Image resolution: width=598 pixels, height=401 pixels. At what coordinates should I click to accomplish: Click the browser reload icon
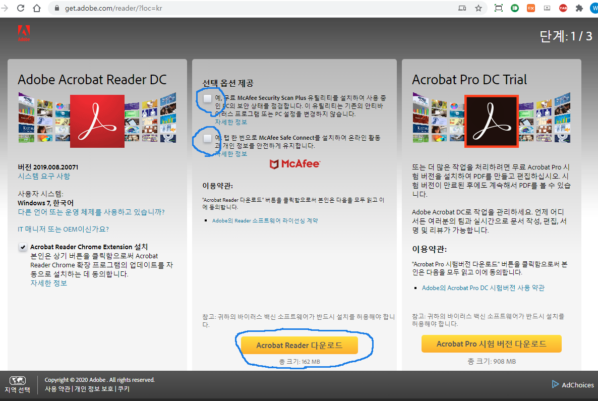coord(21,8)
